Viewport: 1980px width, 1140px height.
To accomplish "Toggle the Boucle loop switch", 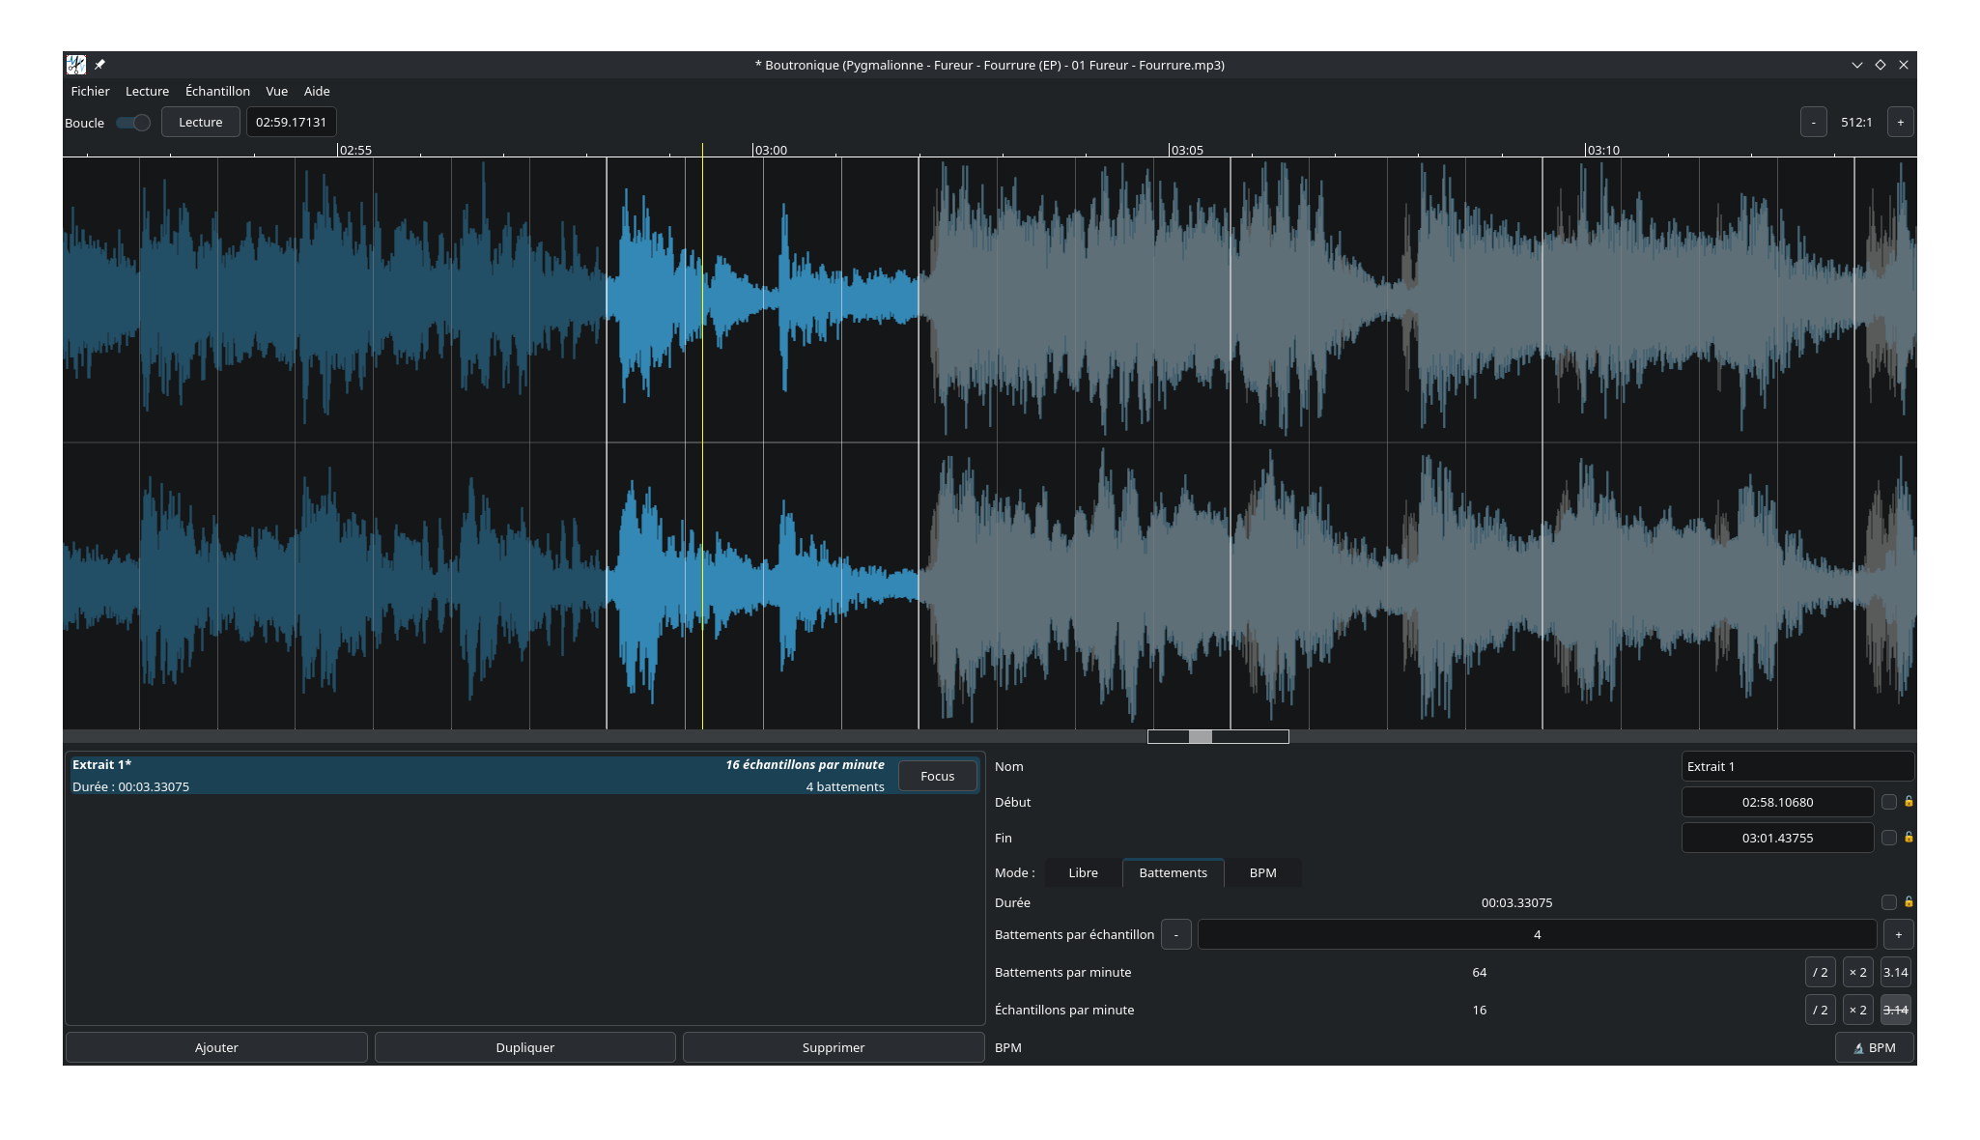I will coord(133,123).
